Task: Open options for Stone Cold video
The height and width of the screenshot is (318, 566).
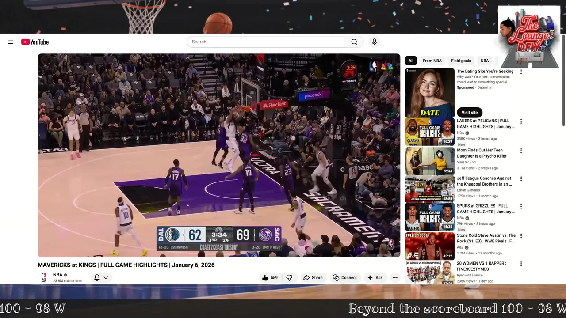Action: click(x=521, y=236)
